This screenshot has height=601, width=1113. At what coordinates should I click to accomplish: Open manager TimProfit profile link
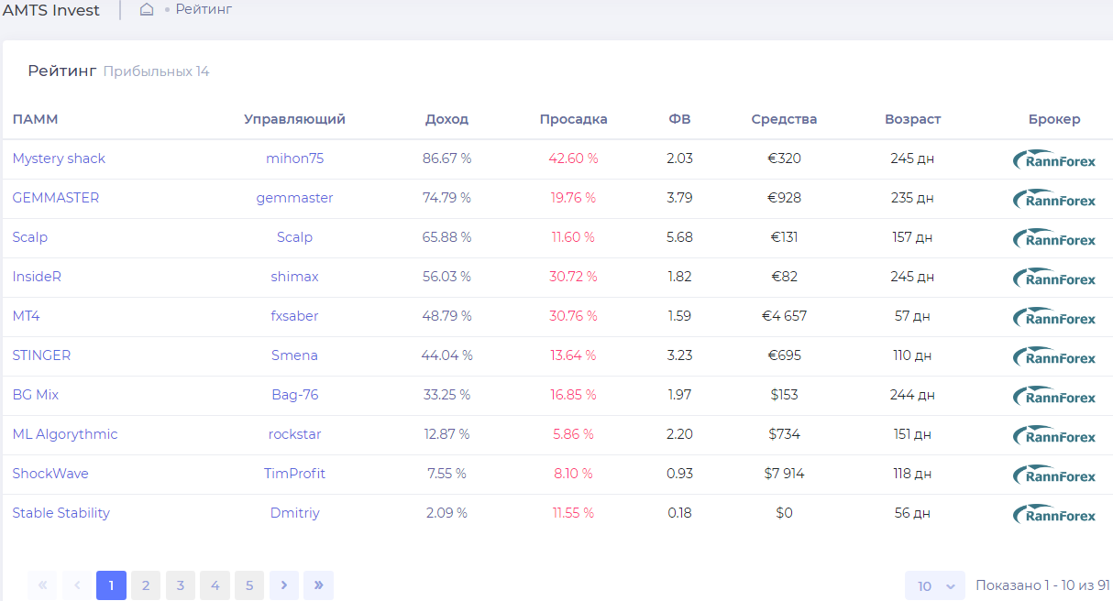[294, 474]
